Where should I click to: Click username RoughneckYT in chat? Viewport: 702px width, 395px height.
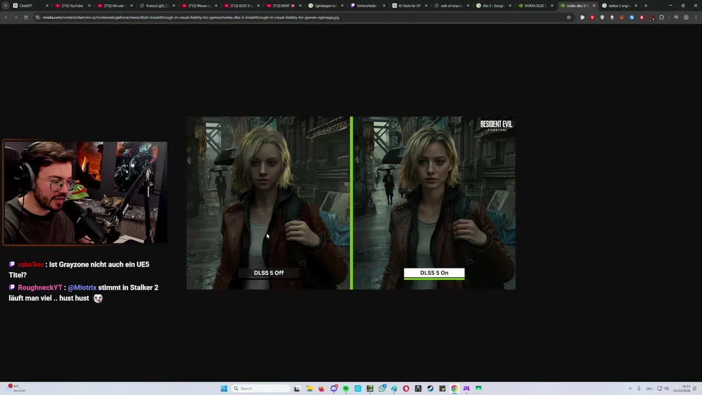40,287
